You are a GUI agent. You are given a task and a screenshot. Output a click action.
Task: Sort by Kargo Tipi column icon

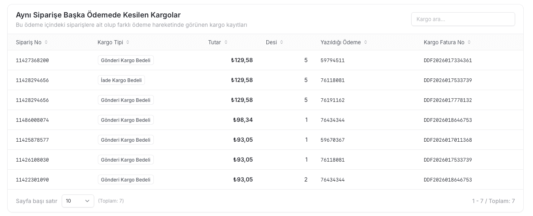[128, 42]
